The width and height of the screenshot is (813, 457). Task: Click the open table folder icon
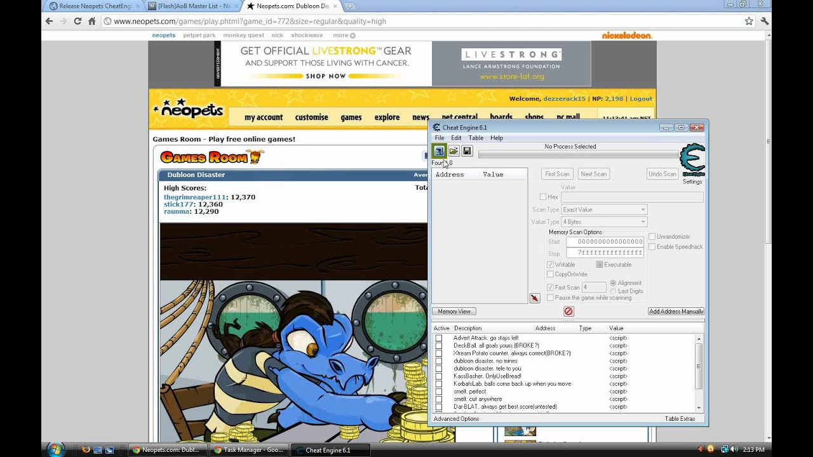tap(454, 151)
